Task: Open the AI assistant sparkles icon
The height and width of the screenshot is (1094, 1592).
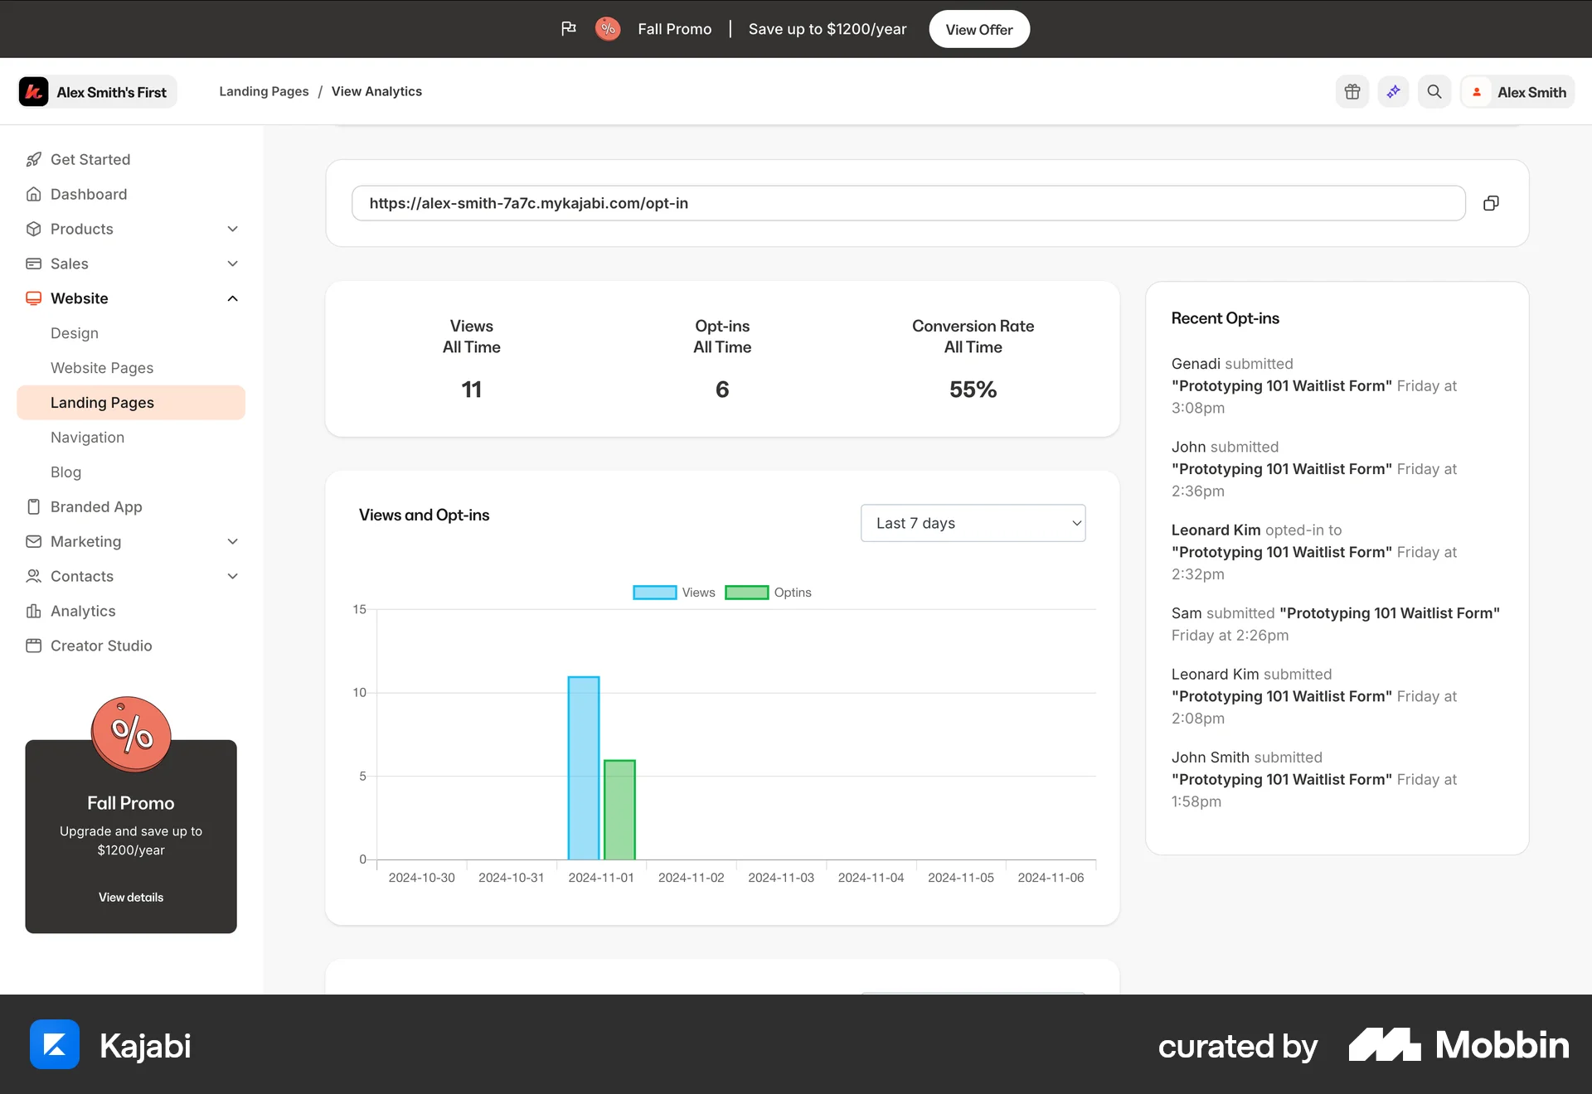Action: click(x=1393, y=91)
